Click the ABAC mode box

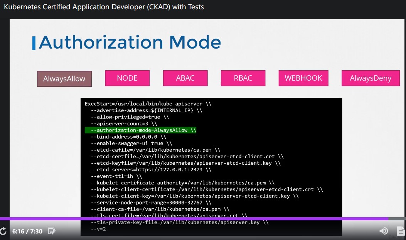click(185, 78)
